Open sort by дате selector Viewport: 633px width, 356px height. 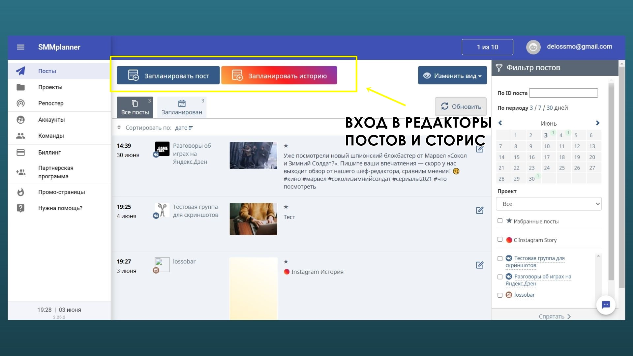click(184, 128)
